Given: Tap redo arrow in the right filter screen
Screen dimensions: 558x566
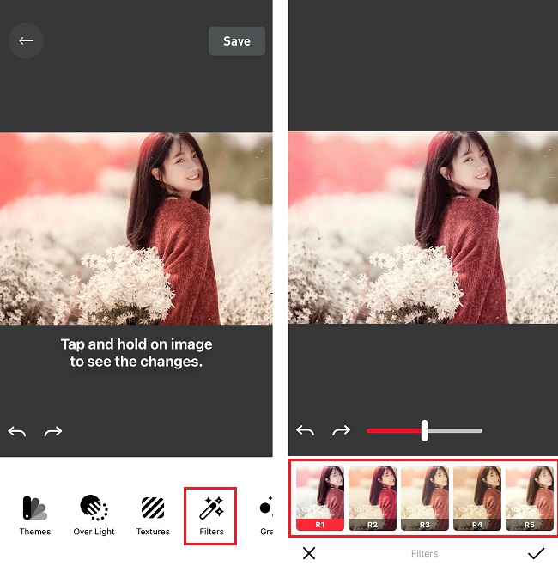Looking at the screenshot, I should (x=341, y=430).
